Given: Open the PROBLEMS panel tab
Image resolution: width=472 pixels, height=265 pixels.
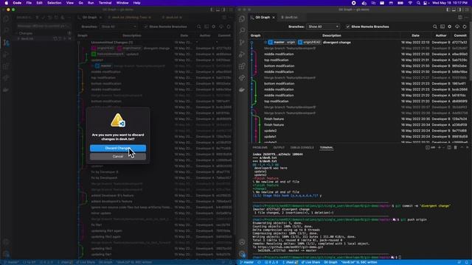Looking at the screenshot, I should (260, 147).
